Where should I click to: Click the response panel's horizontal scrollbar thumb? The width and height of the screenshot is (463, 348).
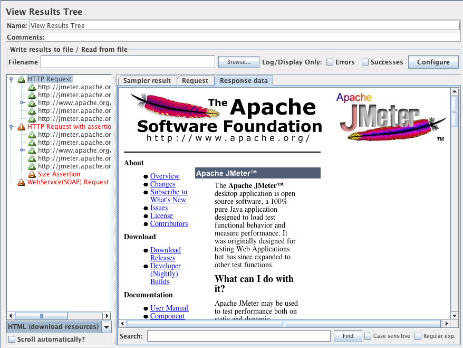pos(283,324)
